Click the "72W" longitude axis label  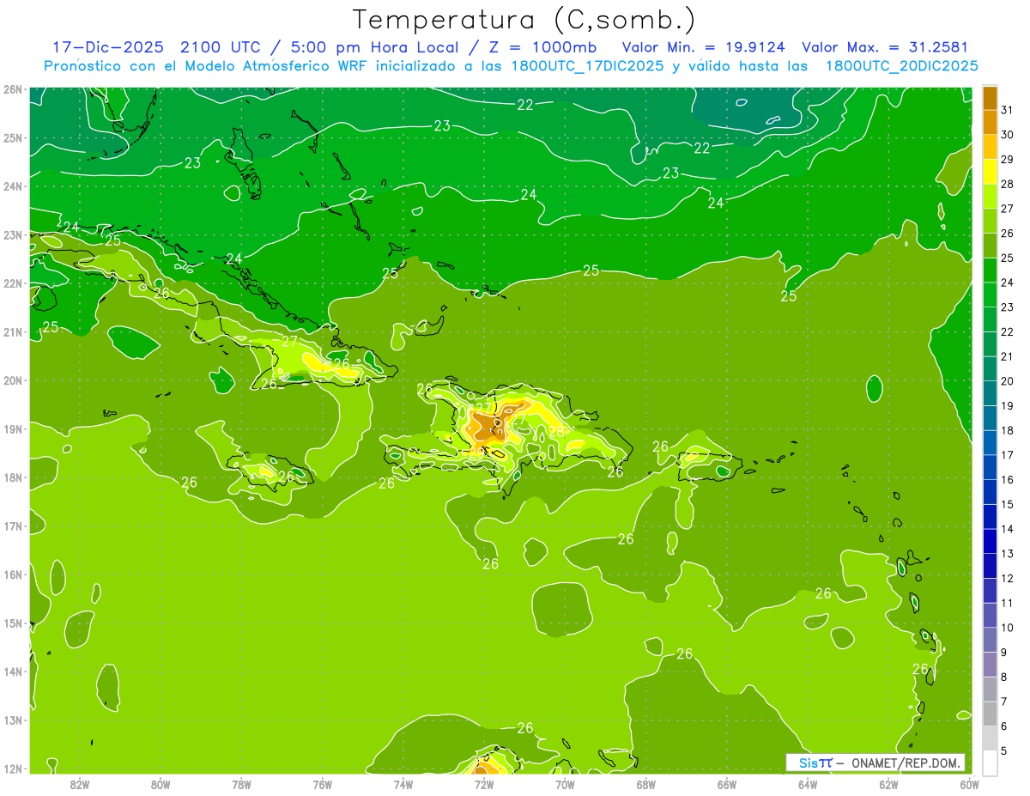tap(484, 784)
